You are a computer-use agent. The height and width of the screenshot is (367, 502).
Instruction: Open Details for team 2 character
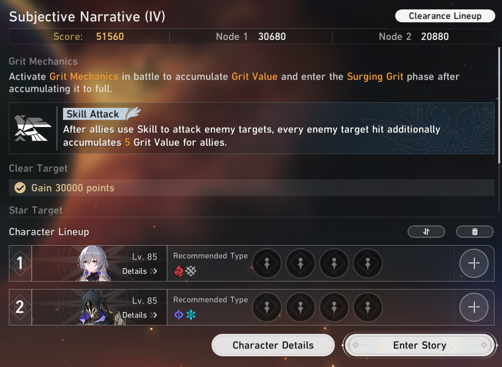click(140, 315)
